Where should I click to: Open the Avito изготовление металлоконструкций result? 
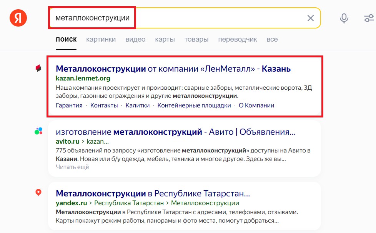tap(175, 132)
